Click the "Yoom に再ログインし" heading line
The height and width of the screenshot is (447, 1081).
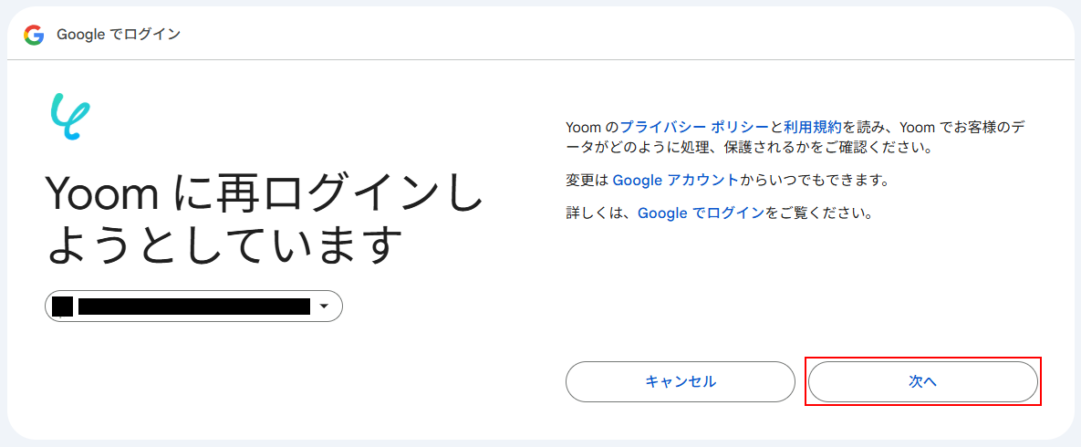pyautogui.click(x=264, y=195)
